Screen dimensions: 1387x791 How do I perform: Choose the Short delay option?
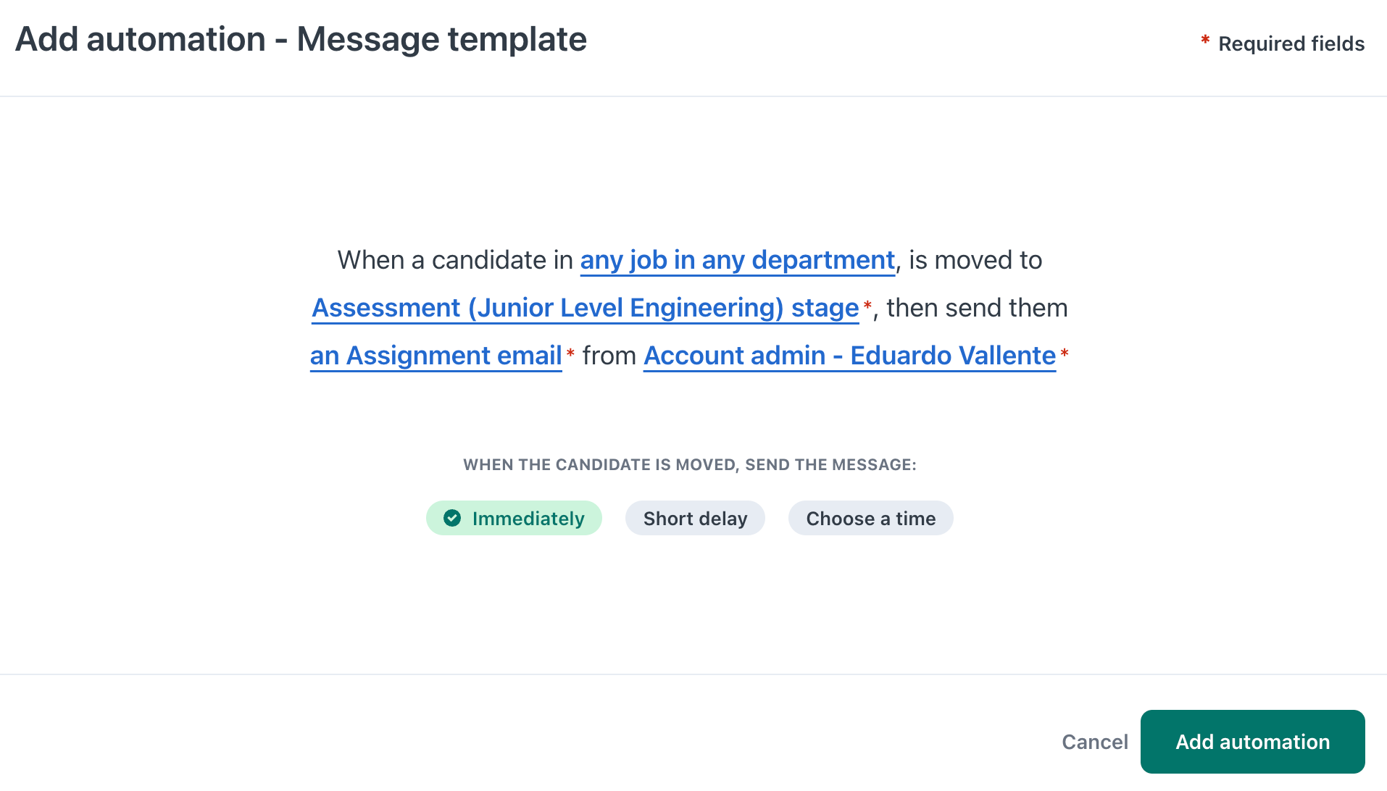[695, 518]
